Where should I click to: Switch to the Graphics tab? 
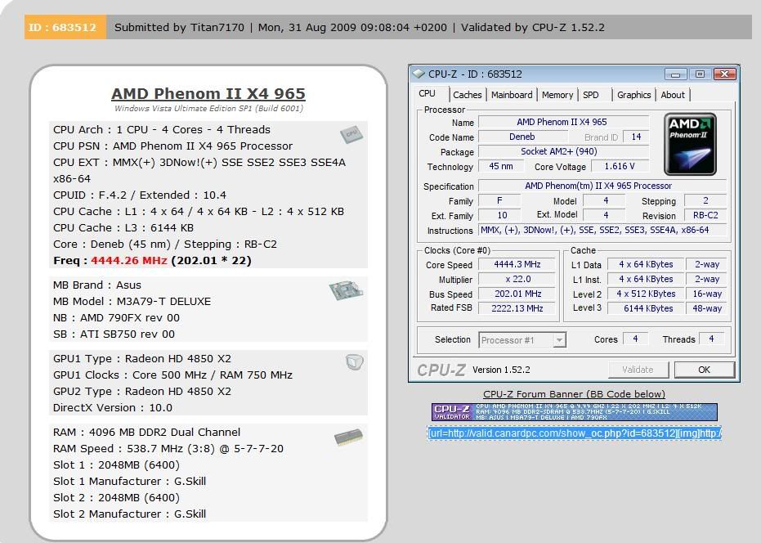633,95
